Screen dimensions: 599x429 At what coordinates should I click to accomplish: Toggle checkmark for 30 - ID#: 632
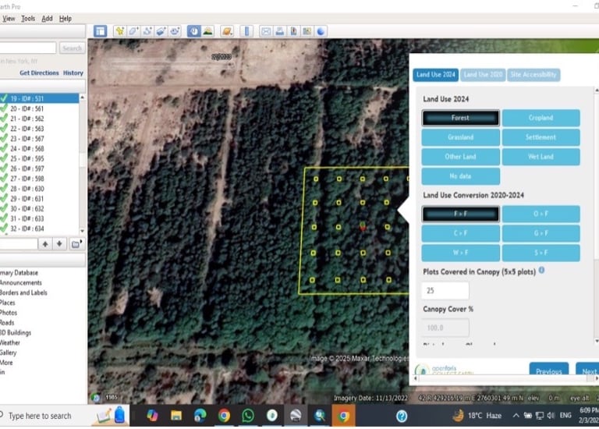tap(4, 208)
